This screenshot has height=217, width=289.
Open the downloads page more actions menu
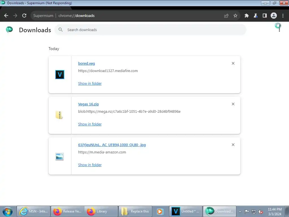pos(279,30)
